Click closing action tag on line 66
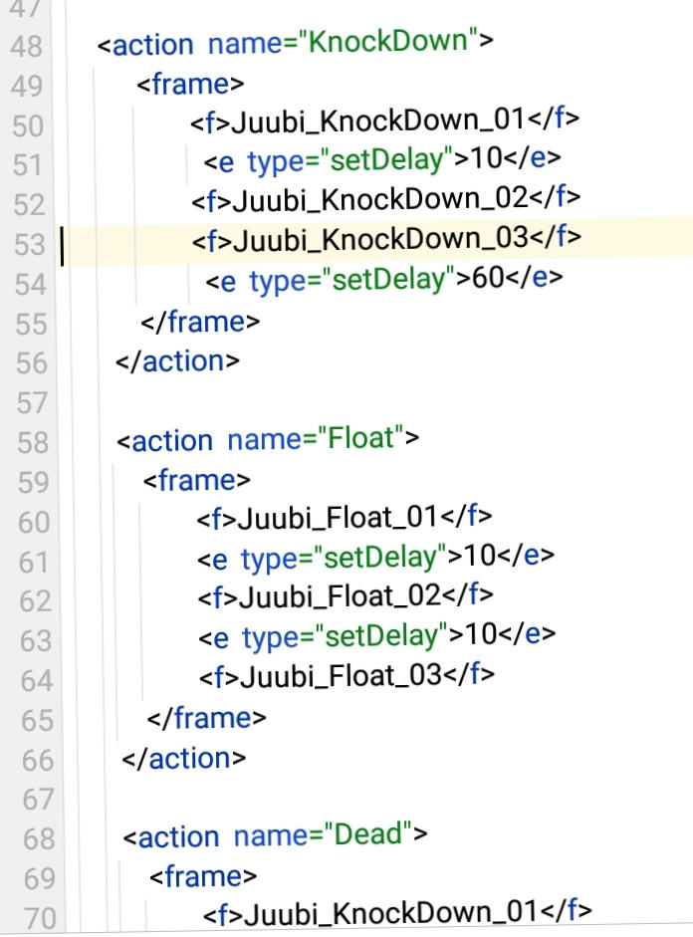 (x=183, y=759)
